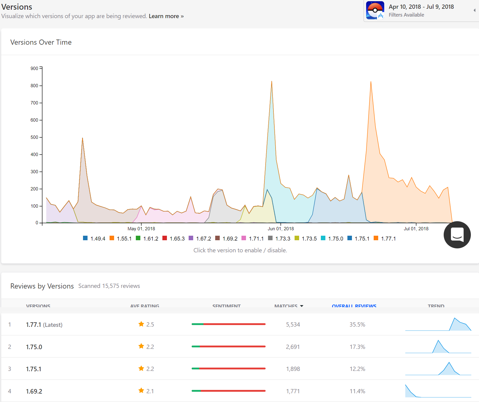This screenshot has height=402, width=479.
Task: Expand the date range filter arrow
Action: coord(474,10)
